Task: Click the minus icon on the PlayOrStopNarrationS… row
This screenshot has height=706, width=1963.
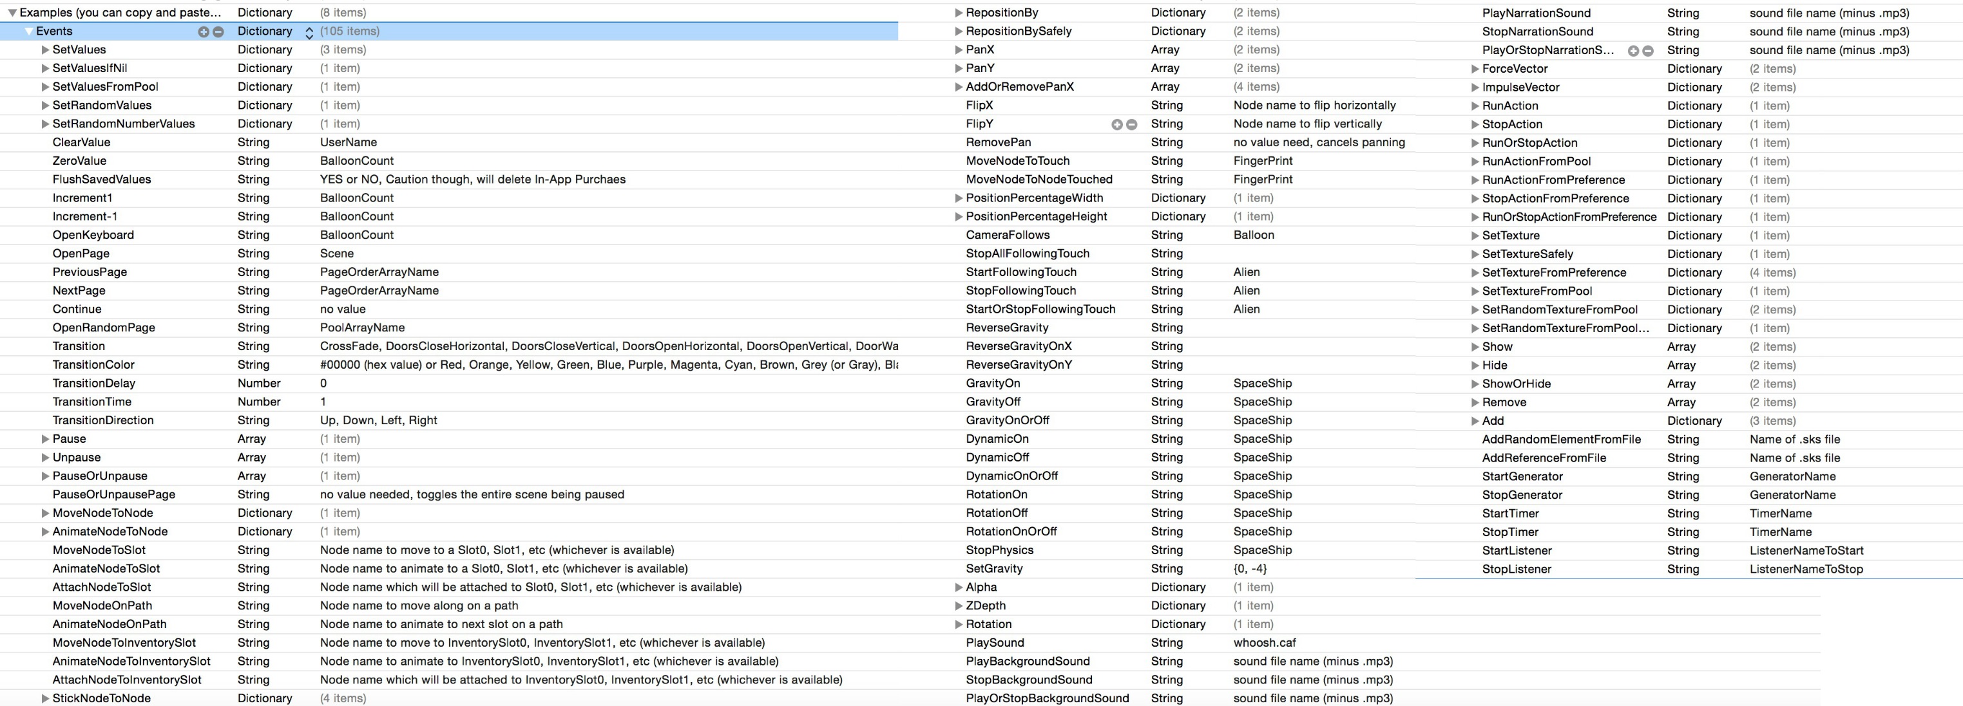Action: [1647, 50]
